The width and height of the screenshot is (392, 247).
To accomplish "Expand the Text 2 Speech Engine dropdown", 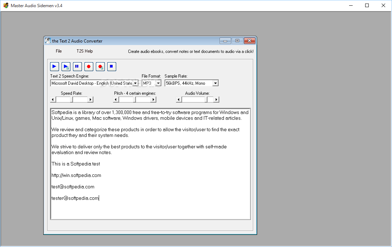I will (135, 83).
